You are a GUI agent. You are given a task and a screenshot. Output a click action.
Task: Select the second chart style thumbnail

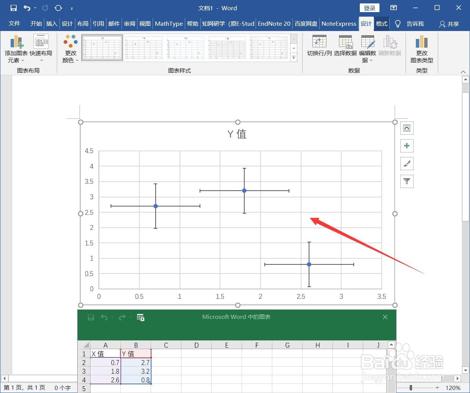(x=144, y=48)
